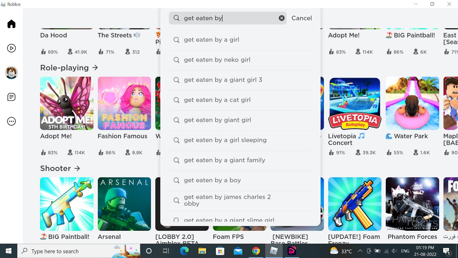
Task: Open the Wi-Fi network icon in the tray
Action: pos(386,251)
